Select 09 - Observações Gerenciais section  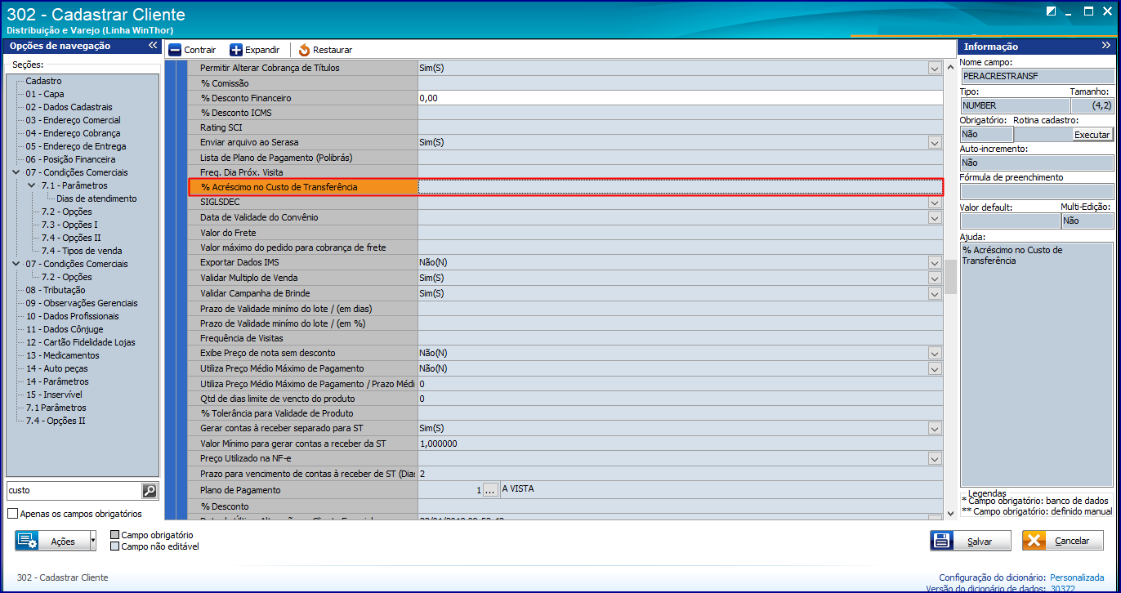point(82,303)
